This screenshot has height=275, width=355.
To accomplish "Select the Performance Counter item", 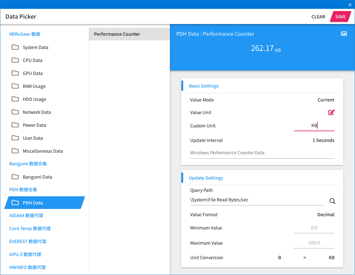I will point(129,34).
